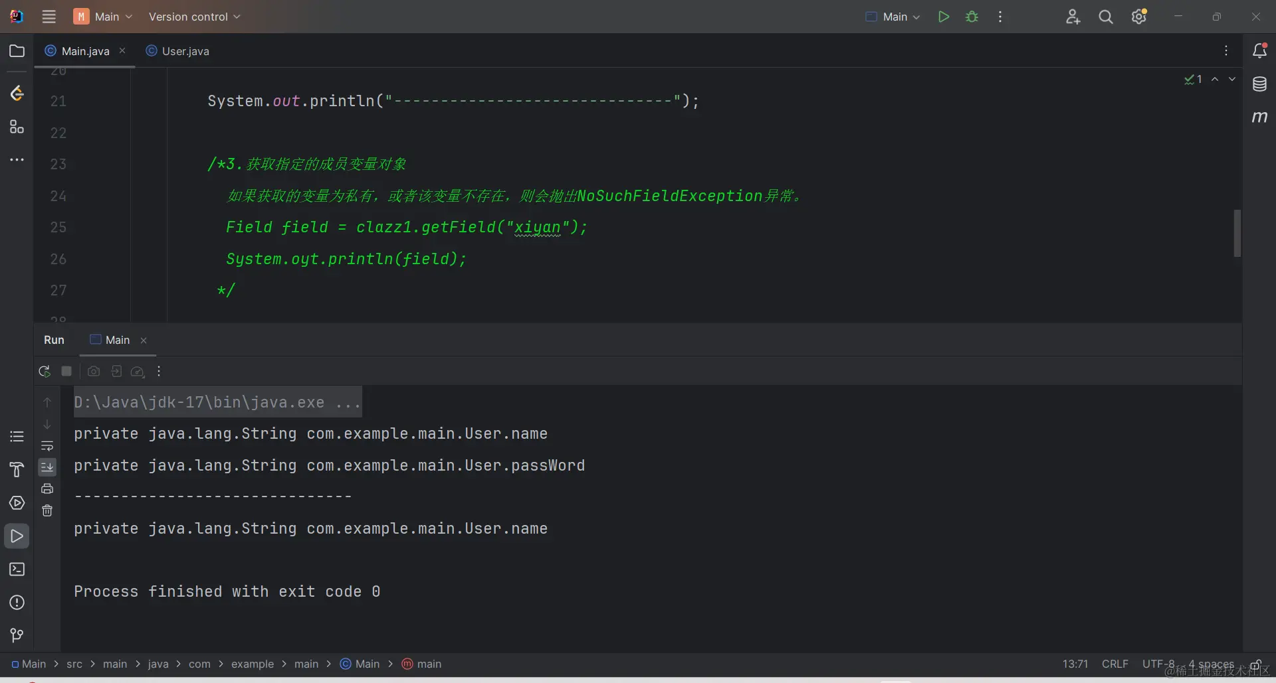Click the Debug bug icon
Viewport: 1276px width, 683px height.
[972, 17]
